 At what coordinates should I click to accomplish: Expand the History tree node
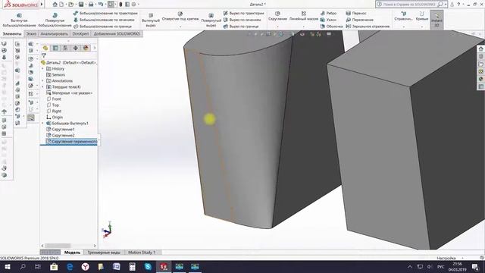[x=42, y=69]
